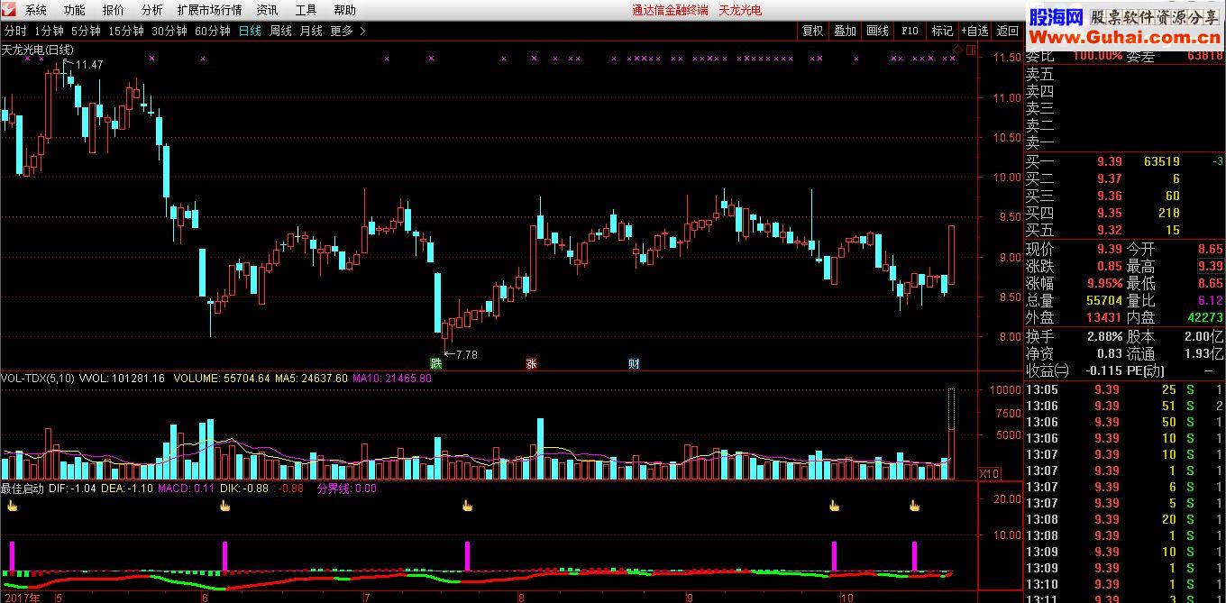Click the green 跌 info marker
The width and height of the screenshot is (1226, 603).
[436, 364]
